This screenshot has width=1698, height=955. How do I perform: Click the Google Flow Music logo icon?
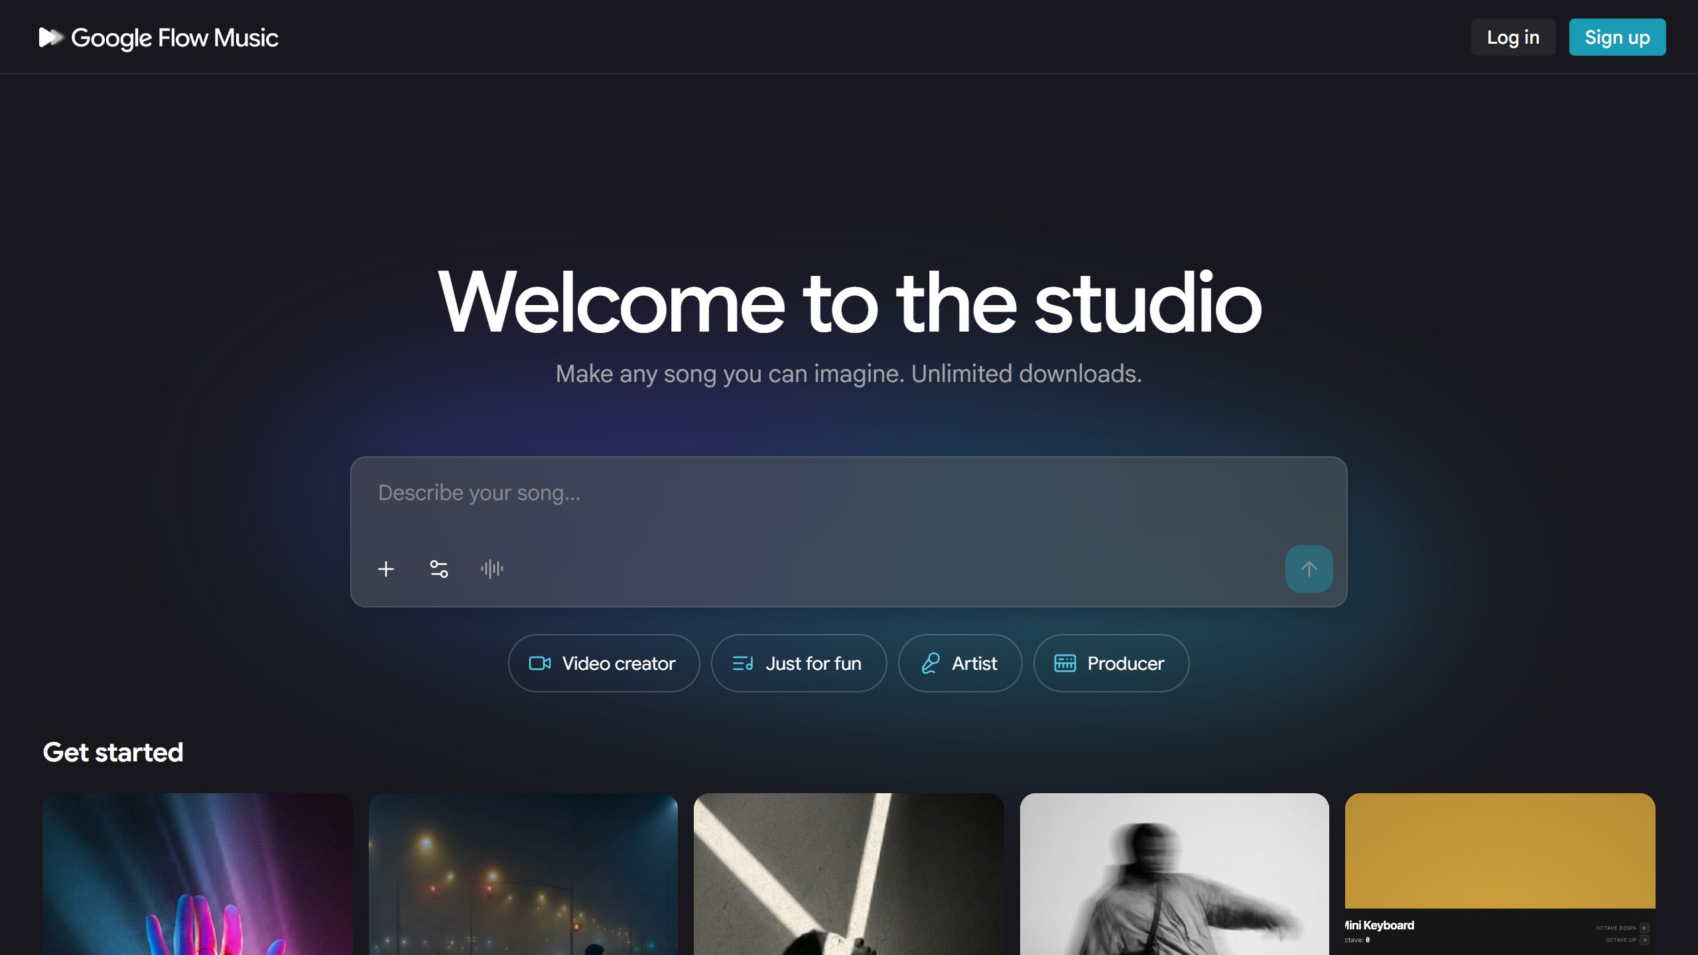point(50,37)
